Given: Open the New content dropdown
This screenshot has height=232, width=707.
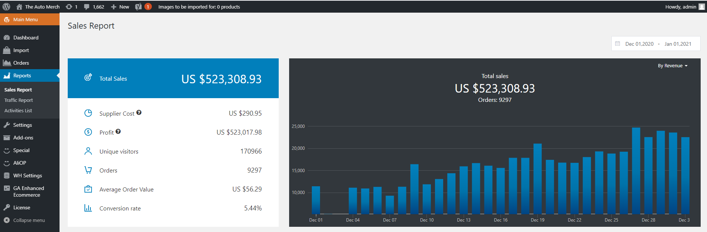Looking at the screenshot, I should (x=120, y=7).
